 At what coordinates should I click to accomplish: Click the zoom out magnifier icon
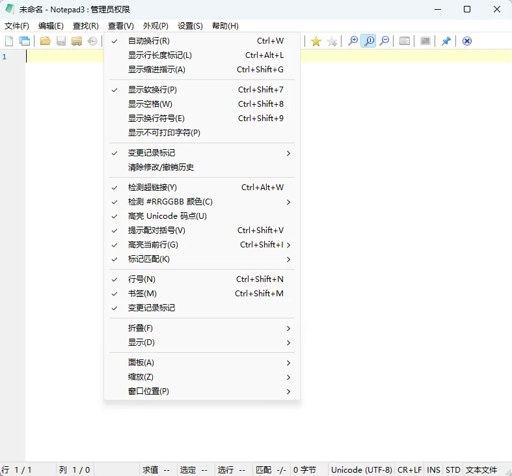point(384,41)
